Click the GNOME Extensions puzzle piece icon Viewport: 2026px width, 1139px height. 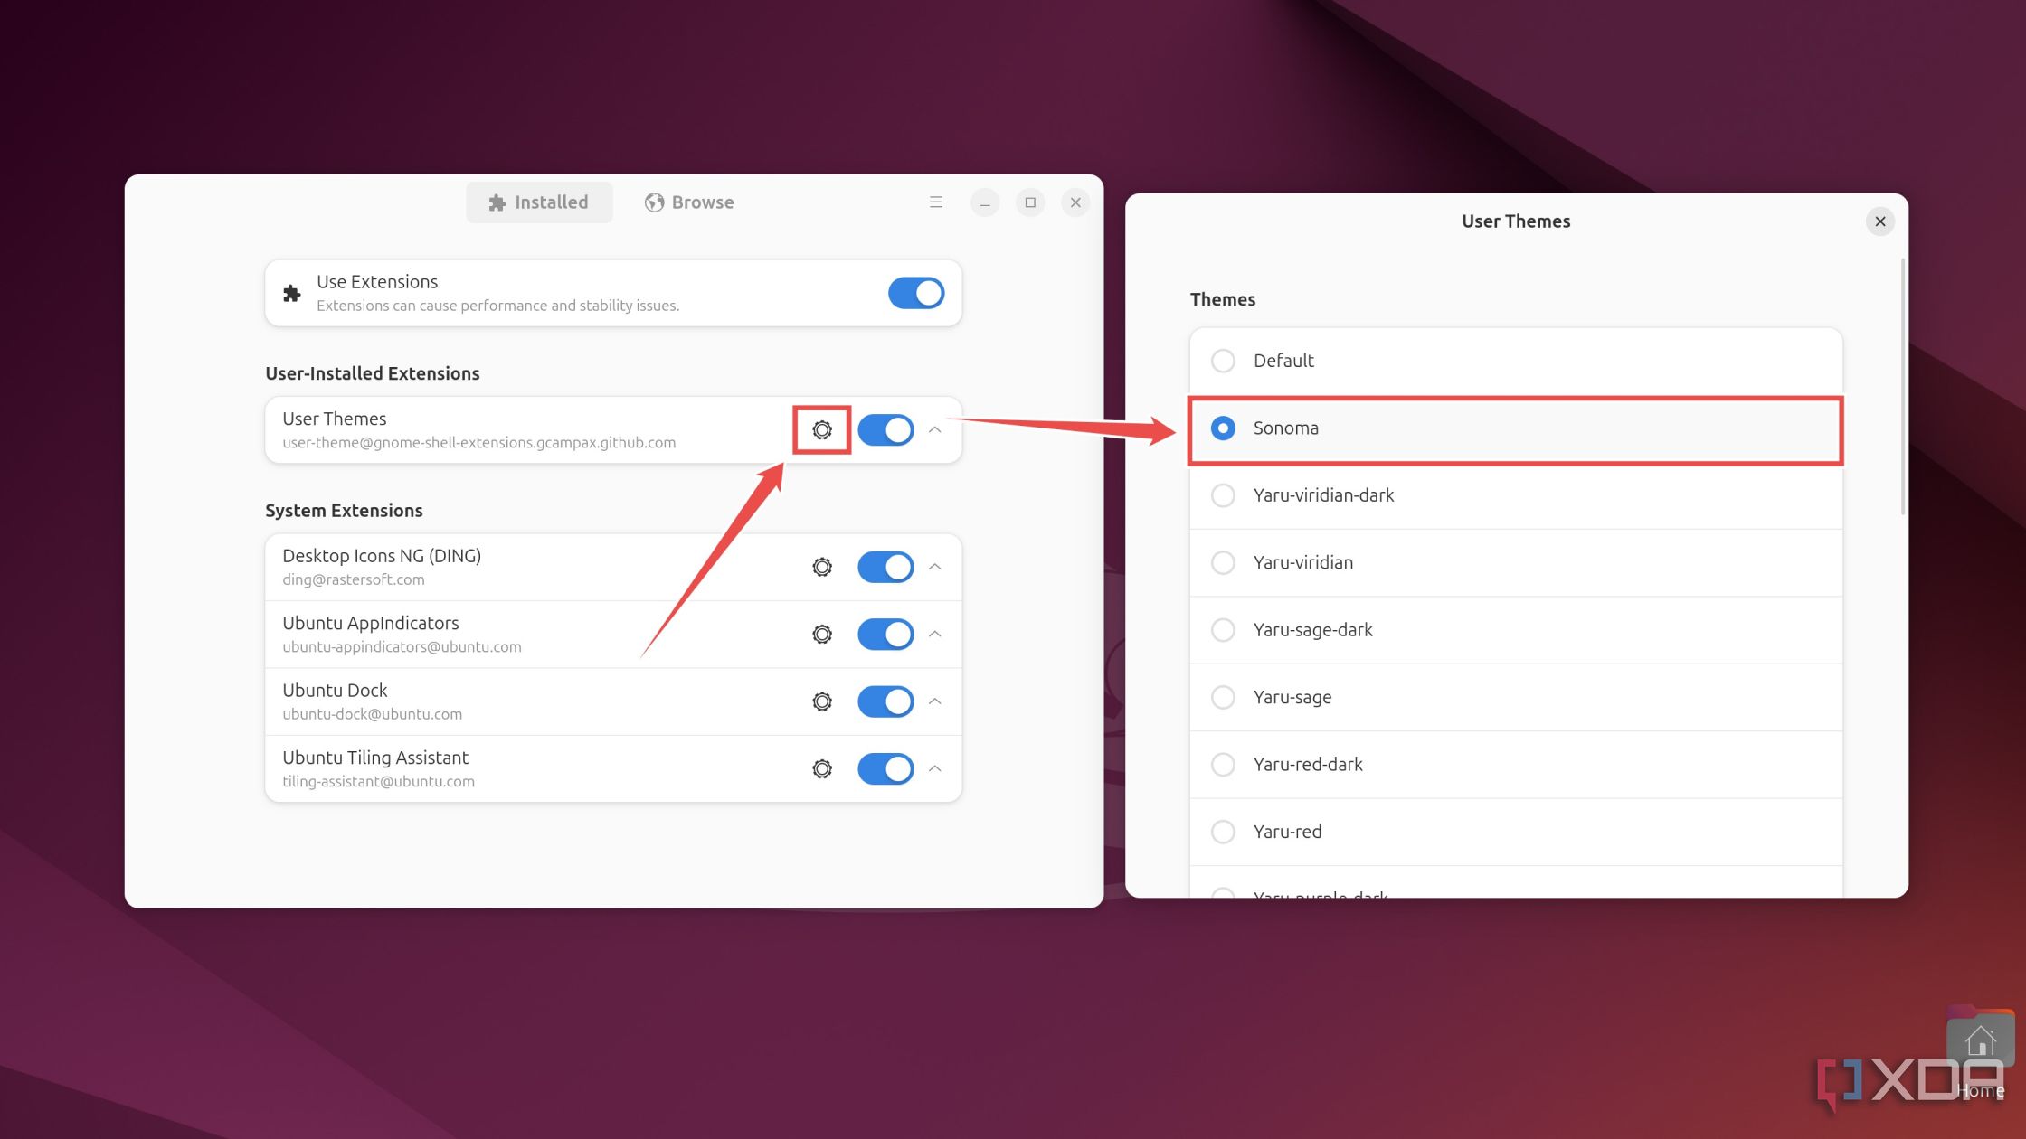coord(292,291)
